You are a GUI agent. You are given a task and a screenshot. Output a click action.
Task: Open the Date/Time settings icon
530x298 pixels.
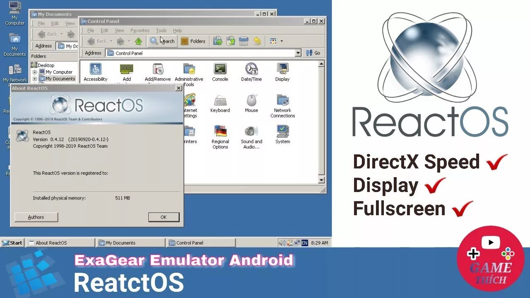click(x=251, y=70)
